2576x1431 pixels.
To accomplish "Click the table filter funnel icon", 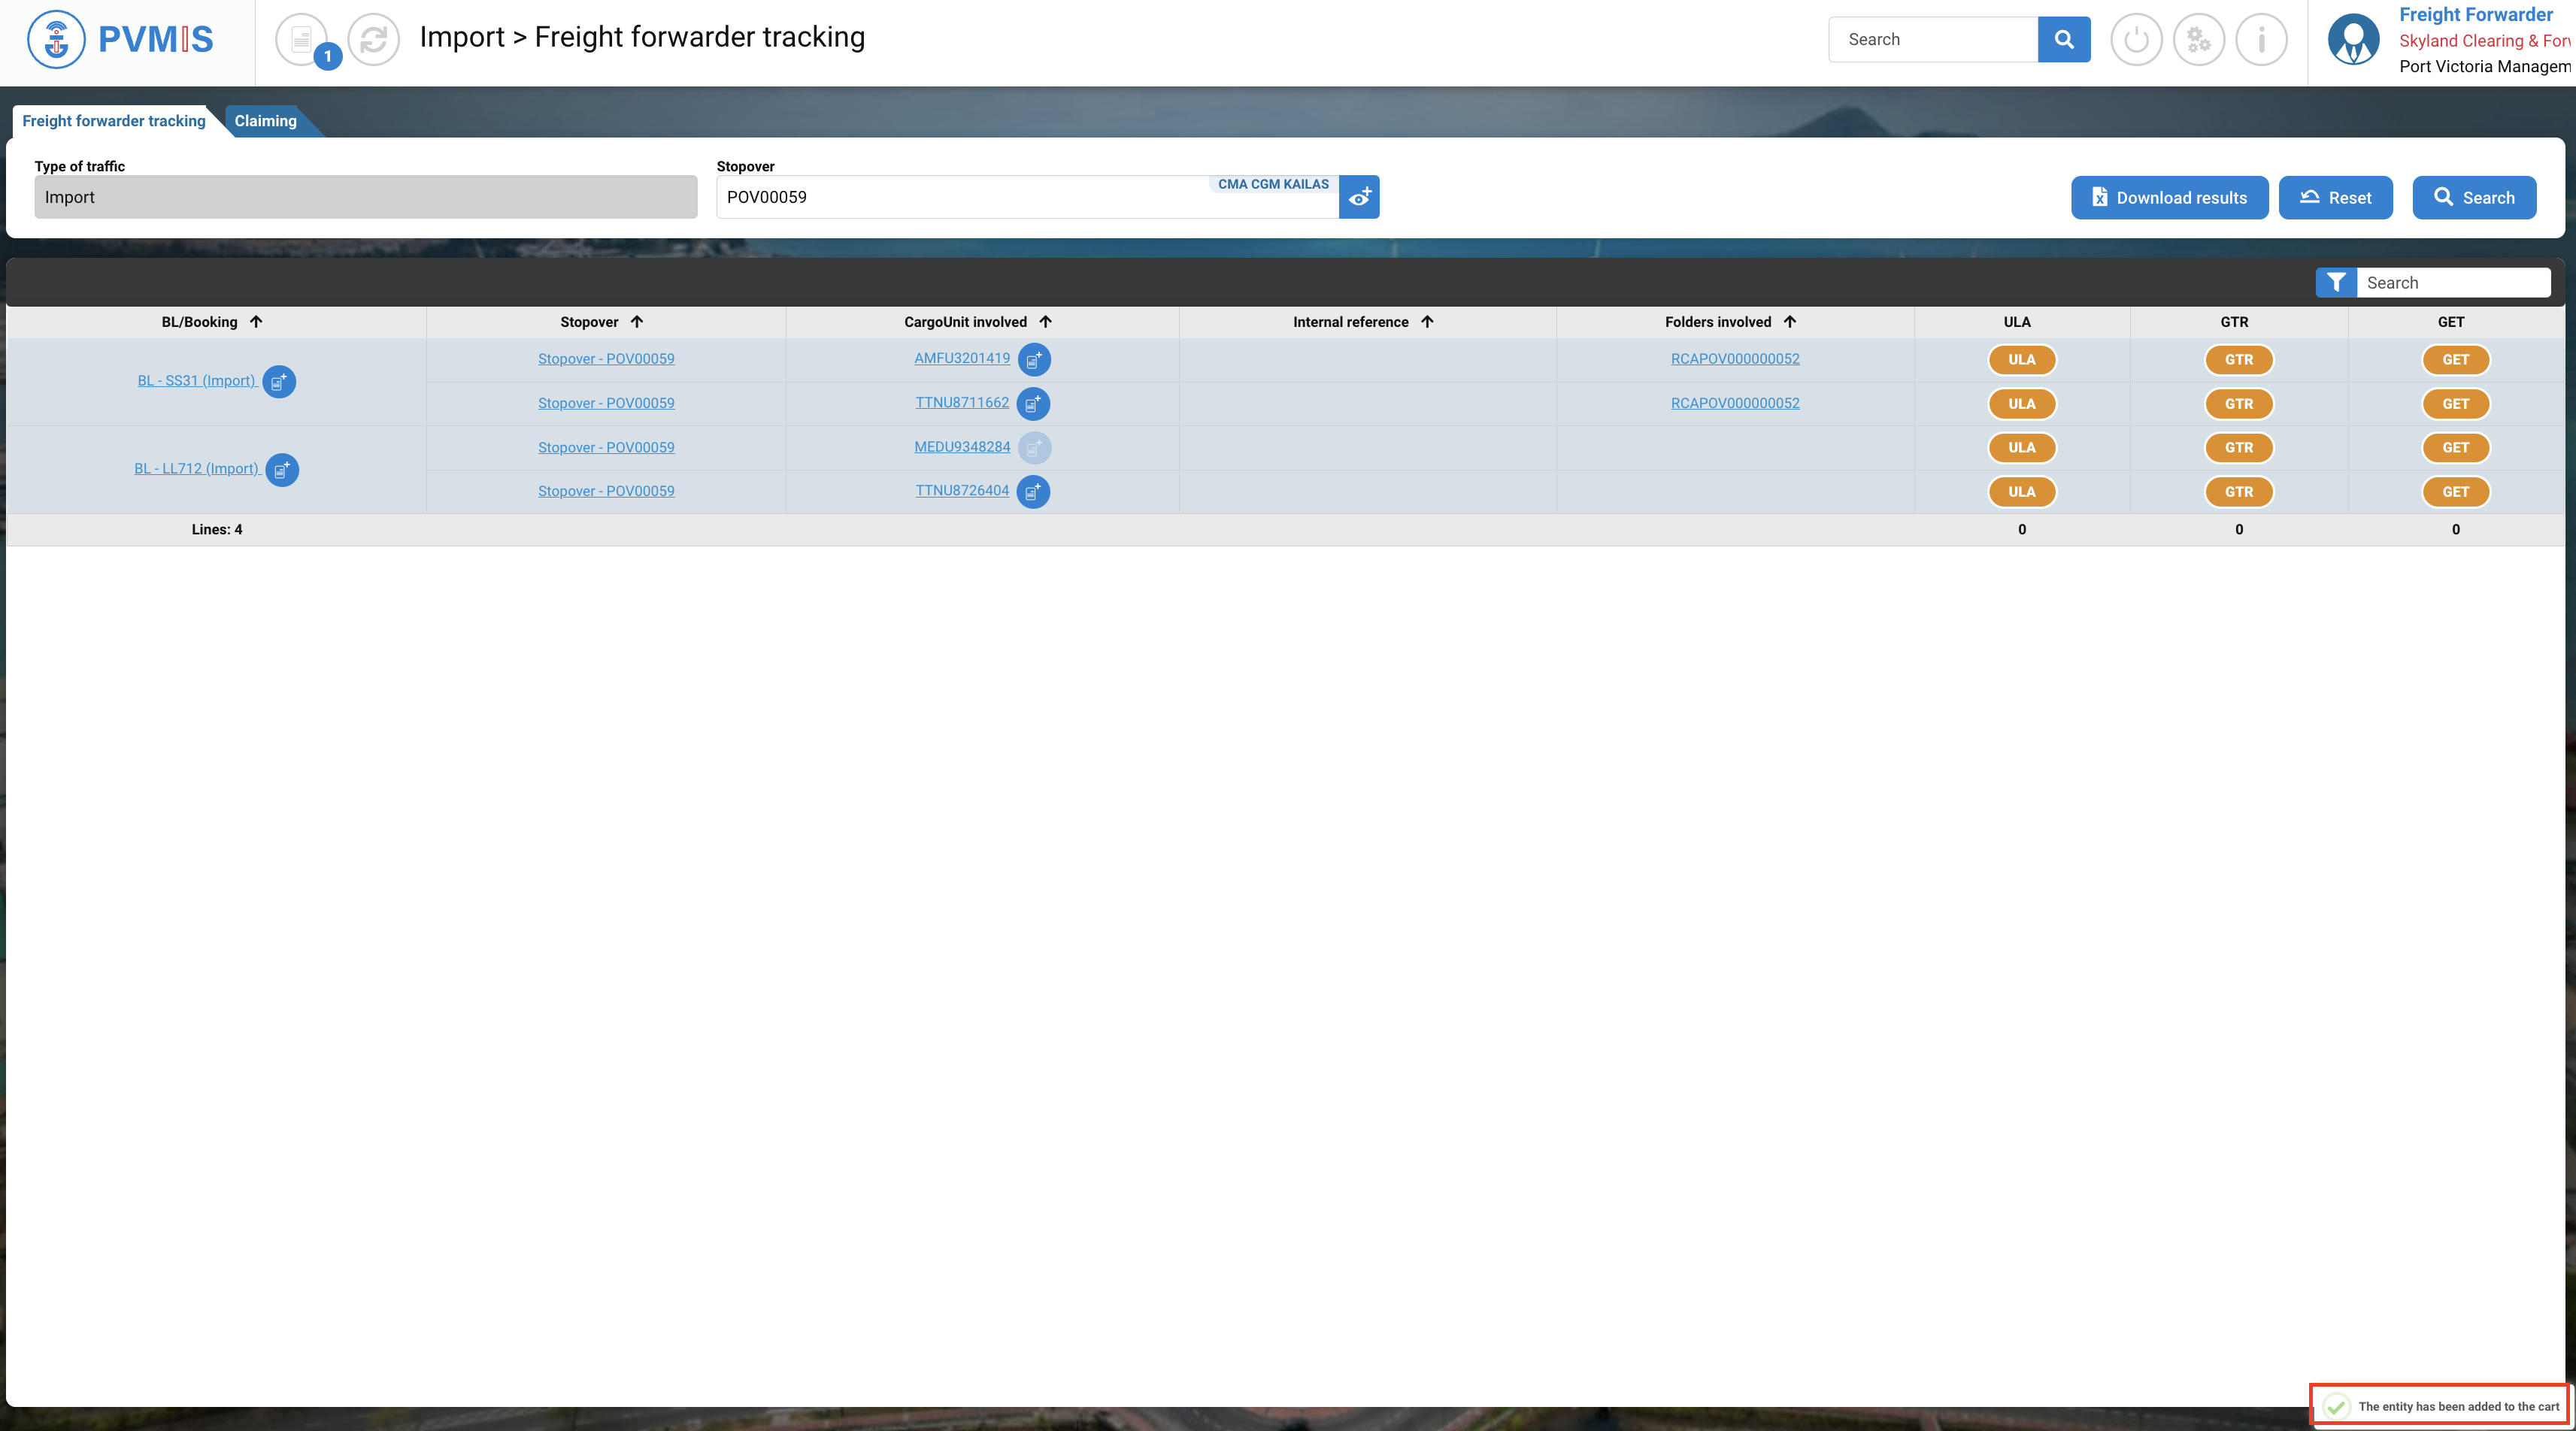I will pos(2336,283).
